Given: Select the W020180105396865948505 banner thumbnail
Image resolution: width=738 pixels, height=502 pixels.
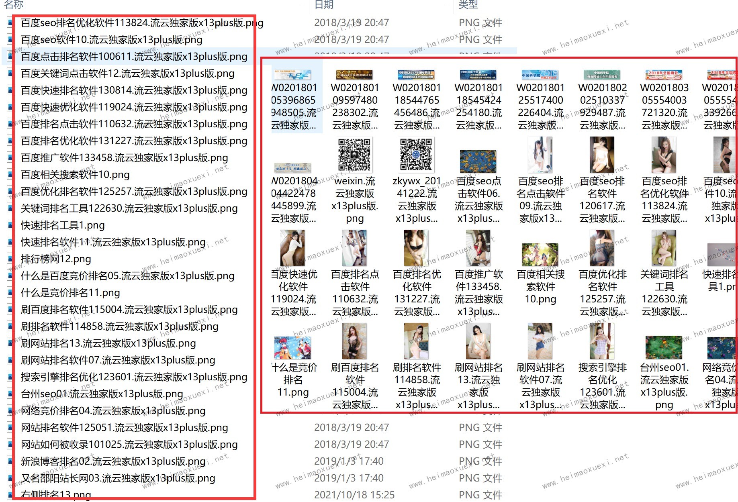Looking at the screenshot, I should (292, 75).
